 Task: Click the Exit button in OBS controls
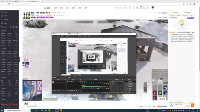130,90
